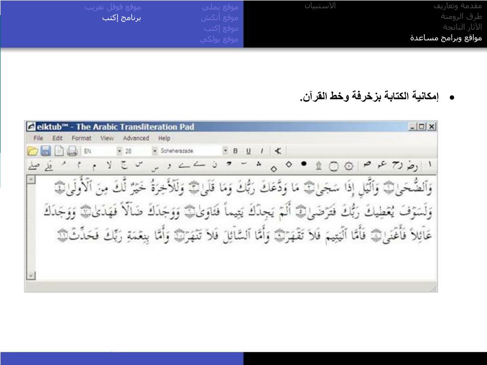The width and height of the screenshot is (487, 365).
Task: Open a file with the yellow folder icon
Action: pyautogui.click(x=32, y=151)
